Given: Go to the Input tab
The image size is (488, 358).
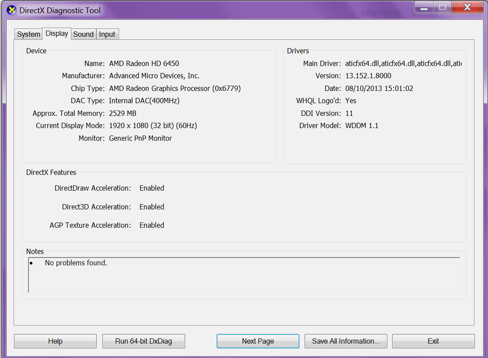Looking at the screenshot, I should (x=107, y=34).
